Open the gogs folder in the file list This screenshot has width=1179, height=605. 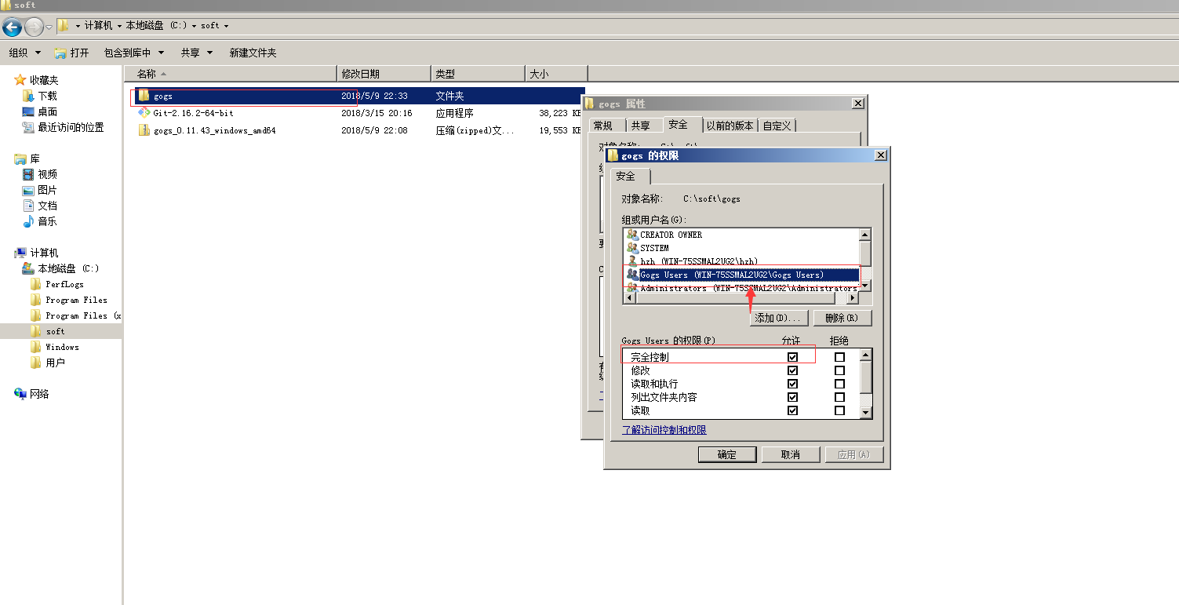(162, 96)
